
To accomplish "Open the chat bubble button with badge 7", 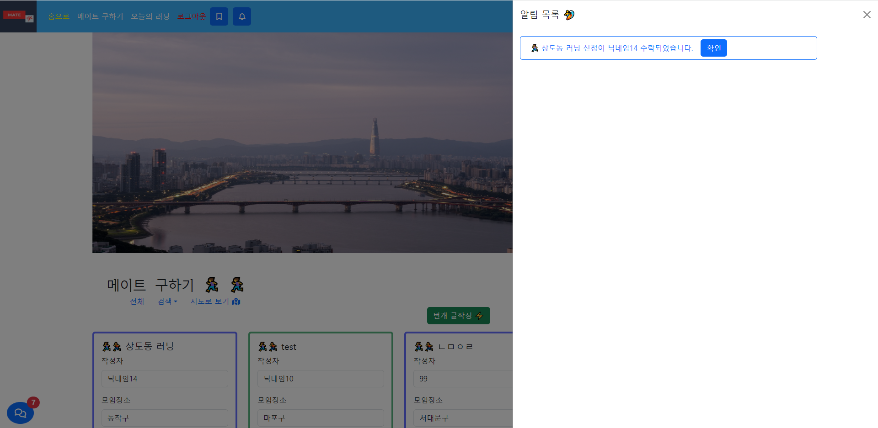I will (20, 413).
